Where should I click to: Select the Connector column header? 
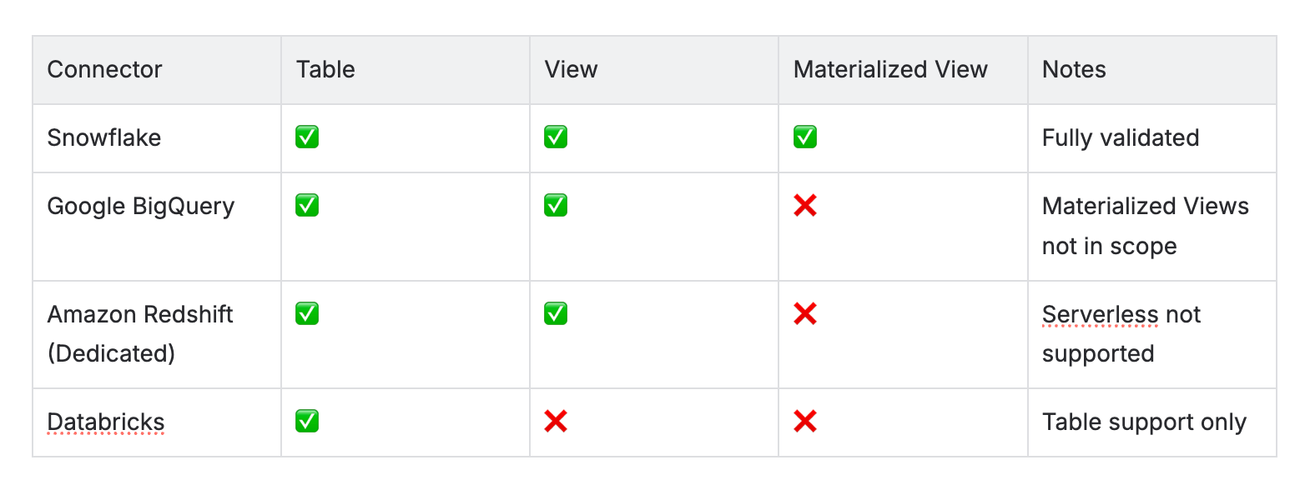point(157,70)
